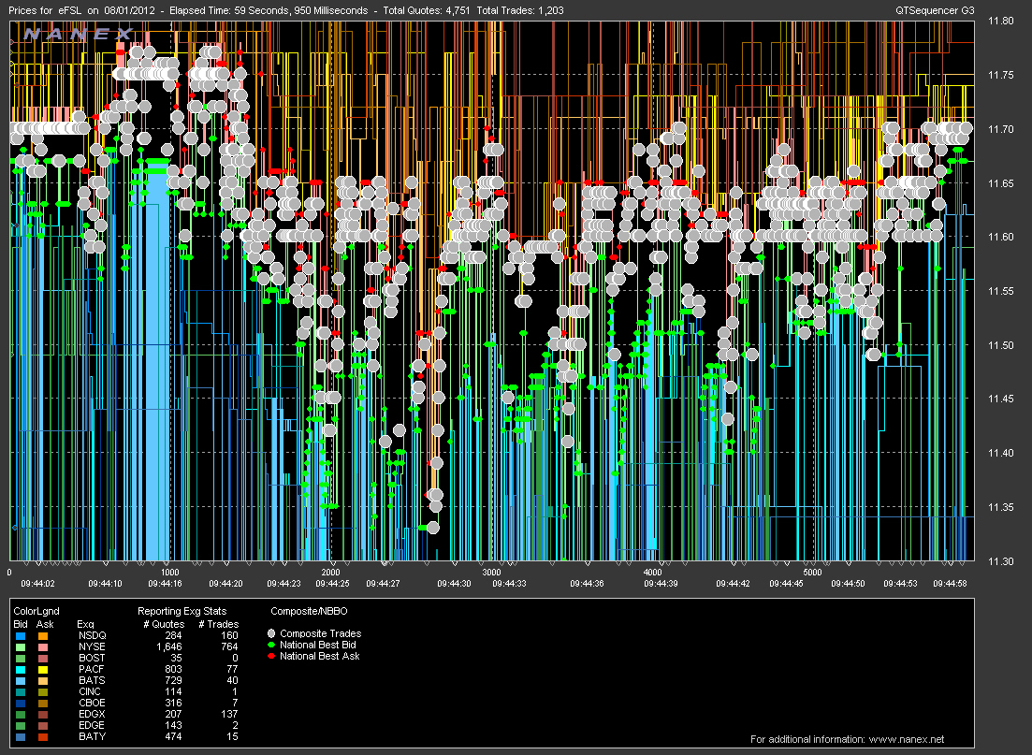
Task: Click the BATY exchange label
Action: [x=92, y=736]
